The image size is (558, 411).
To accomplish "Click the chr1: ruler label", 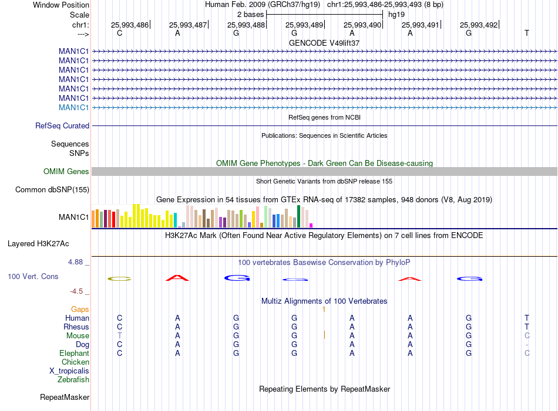I will [x=81, y=25].
